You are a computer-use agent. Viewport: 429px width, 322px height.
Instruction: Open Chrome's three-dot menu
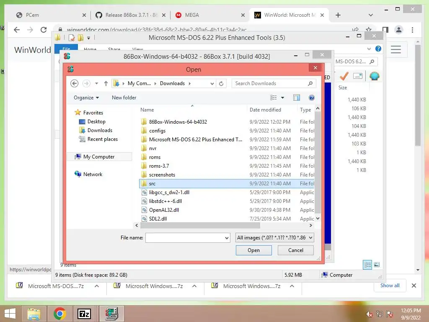[x=412, y=30]
